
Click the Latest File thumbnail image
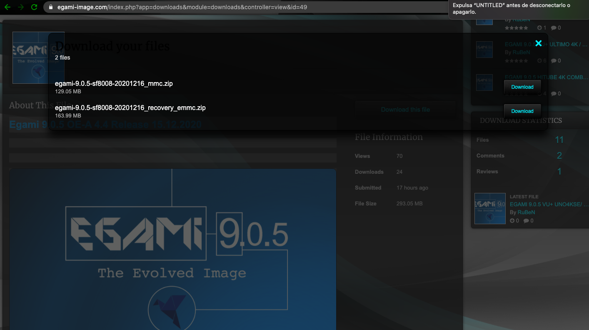click(490, 208)
